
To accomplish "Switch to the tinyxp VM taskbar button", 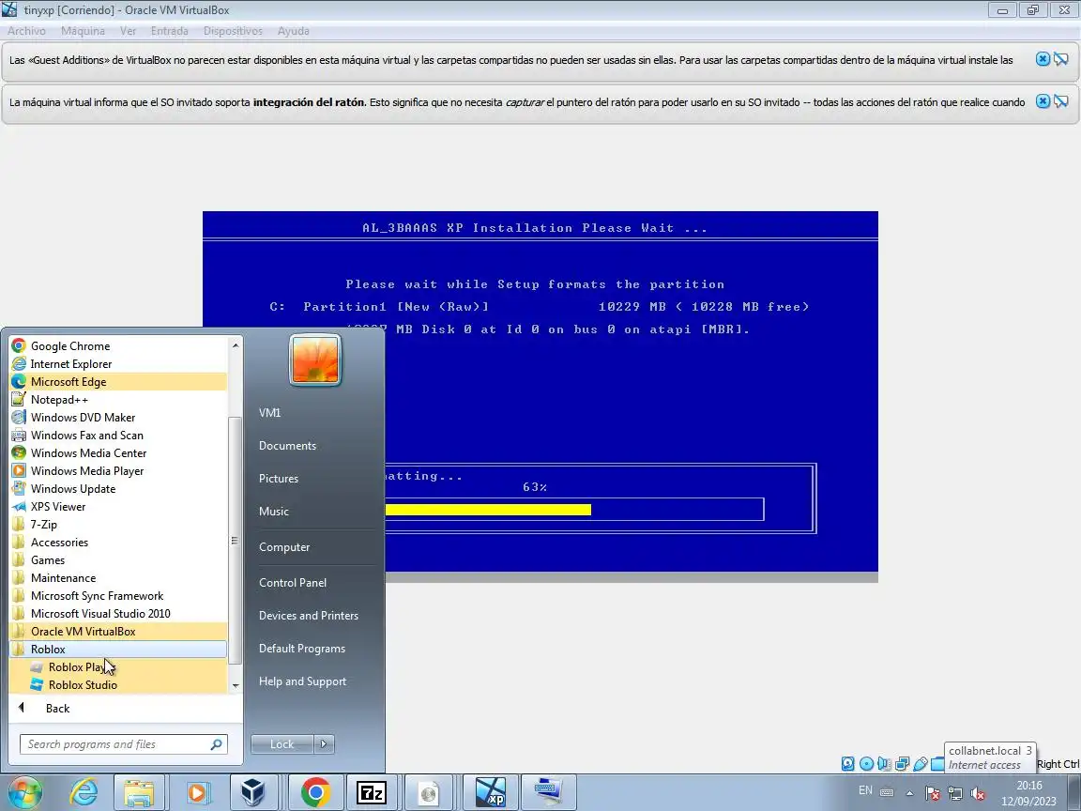I will [491, 792].
